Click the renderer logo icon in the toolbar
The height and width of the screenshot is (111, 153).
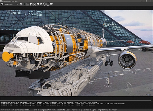[x=2, y=4]
